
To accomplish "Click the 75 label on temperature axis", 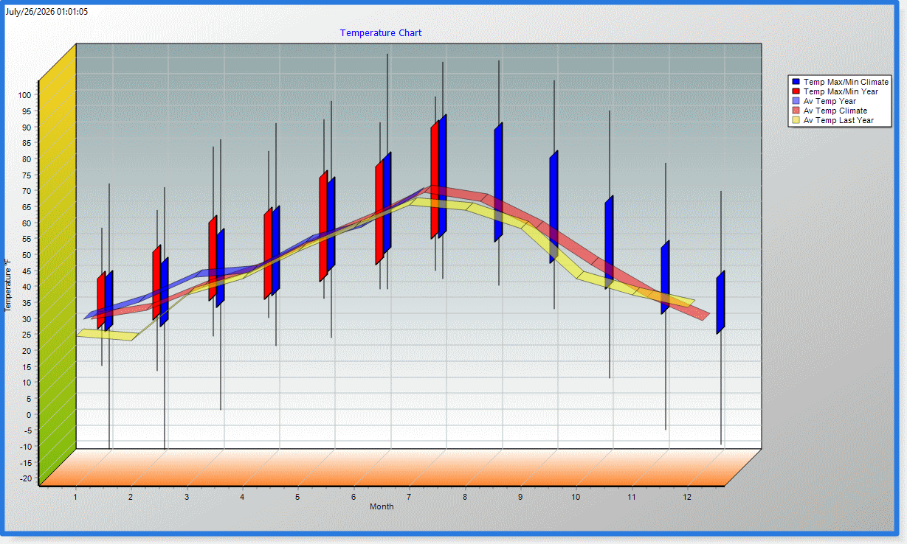I will (27, 175).
